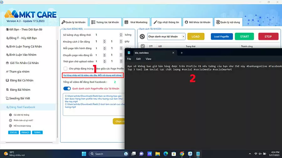
Task: Open Notepad icon on taskbar
Action: click(198, 154)
